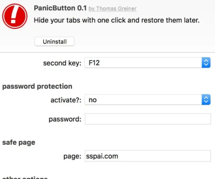Image resolution: width=215 pixels, height=179 pixels.
Task: Click the activate?: label
Action: pos(66,100)
